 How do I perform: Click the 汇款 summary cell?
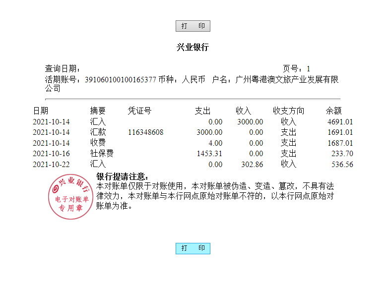98,132
